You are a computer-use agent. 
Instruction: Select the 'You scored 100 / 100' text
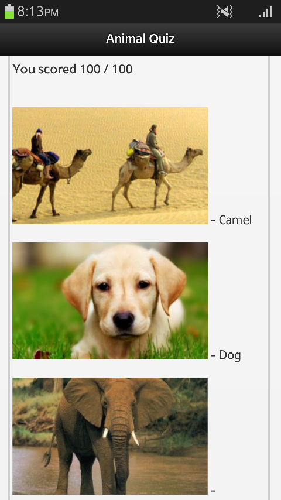click(x=73, y=69)
